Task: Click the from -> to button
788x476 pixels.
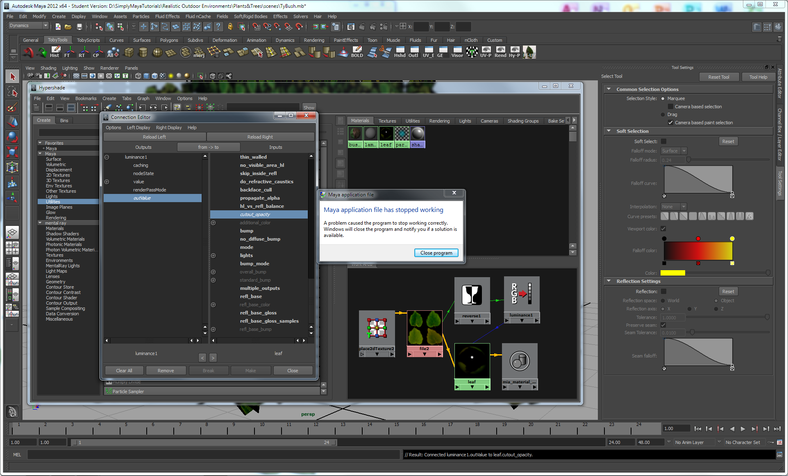Action: click(208, 147)
